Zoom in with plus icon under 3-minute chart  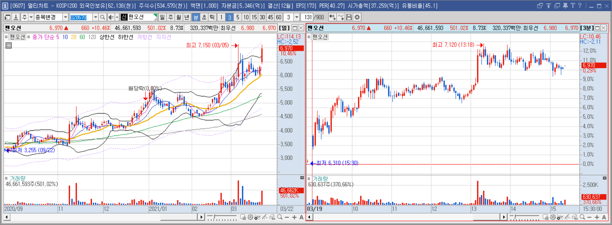click(x=597, y=217)
